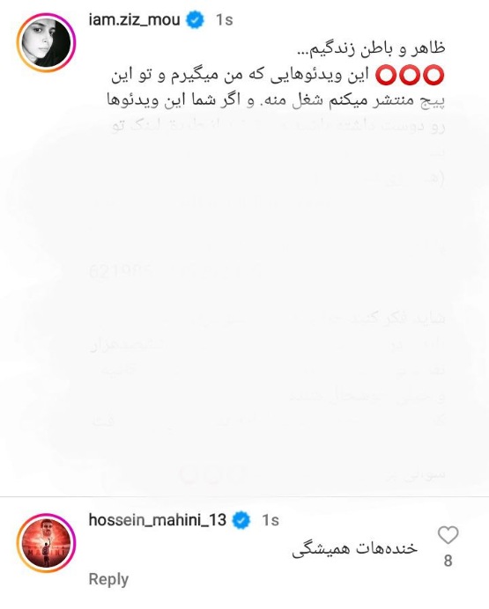Like hossein_mahini_13's comment with the heart
This screenshot has height=609, width=489.
(448, 535)
